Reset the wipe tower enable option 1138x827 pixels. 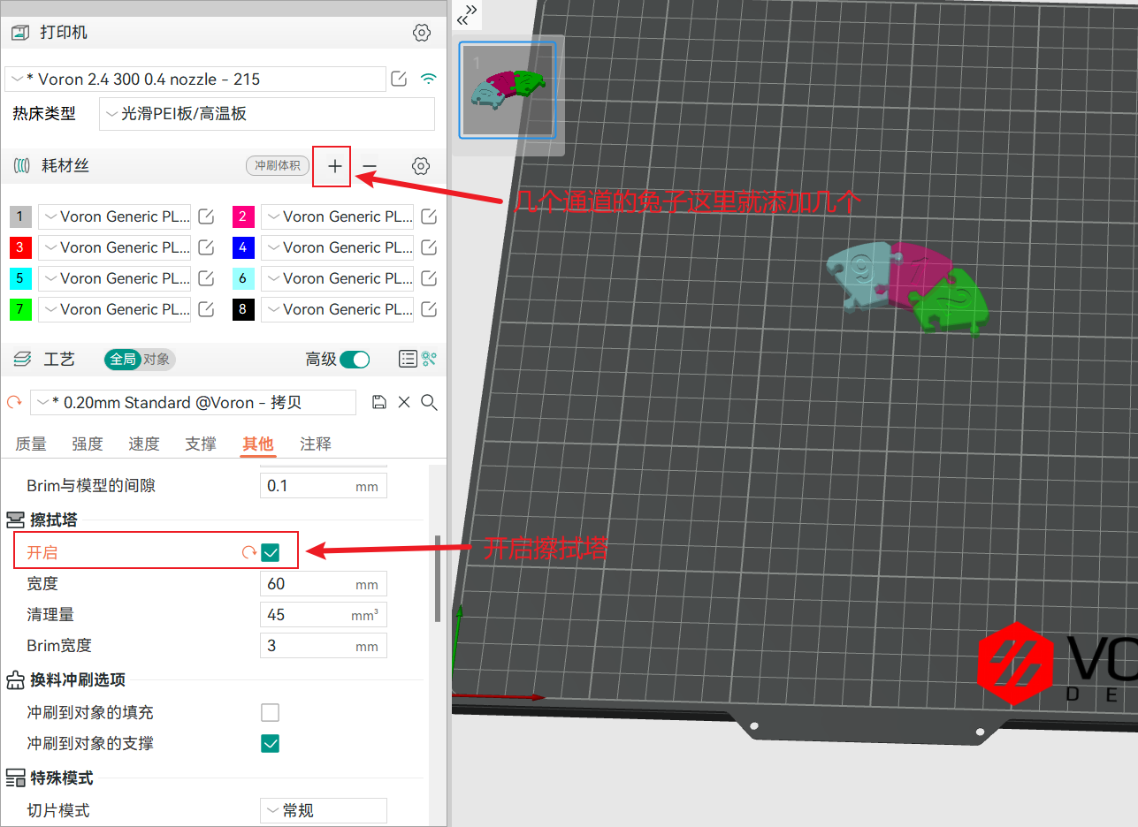249,553
